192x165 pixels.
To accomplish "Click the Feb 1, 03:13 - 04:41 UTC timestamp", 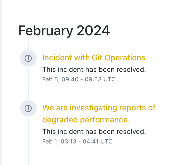I will pos(77,141).
